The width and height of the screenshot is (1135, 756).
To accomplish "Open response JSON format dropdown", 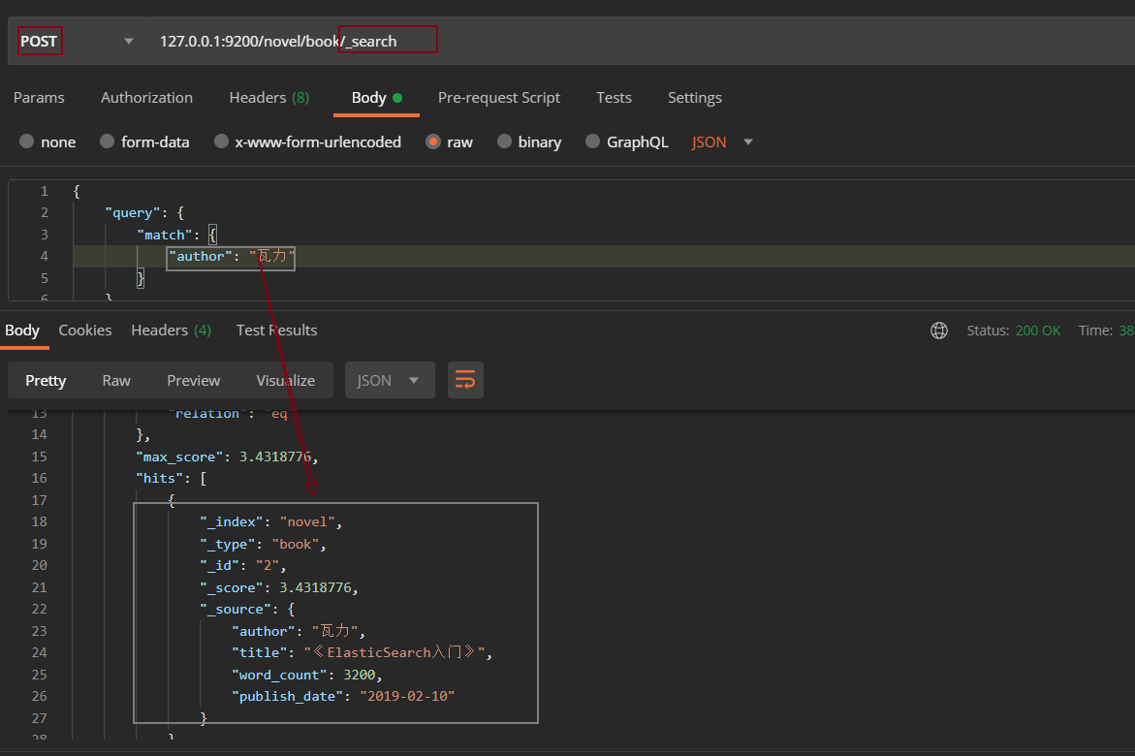I will pos(388,380).
